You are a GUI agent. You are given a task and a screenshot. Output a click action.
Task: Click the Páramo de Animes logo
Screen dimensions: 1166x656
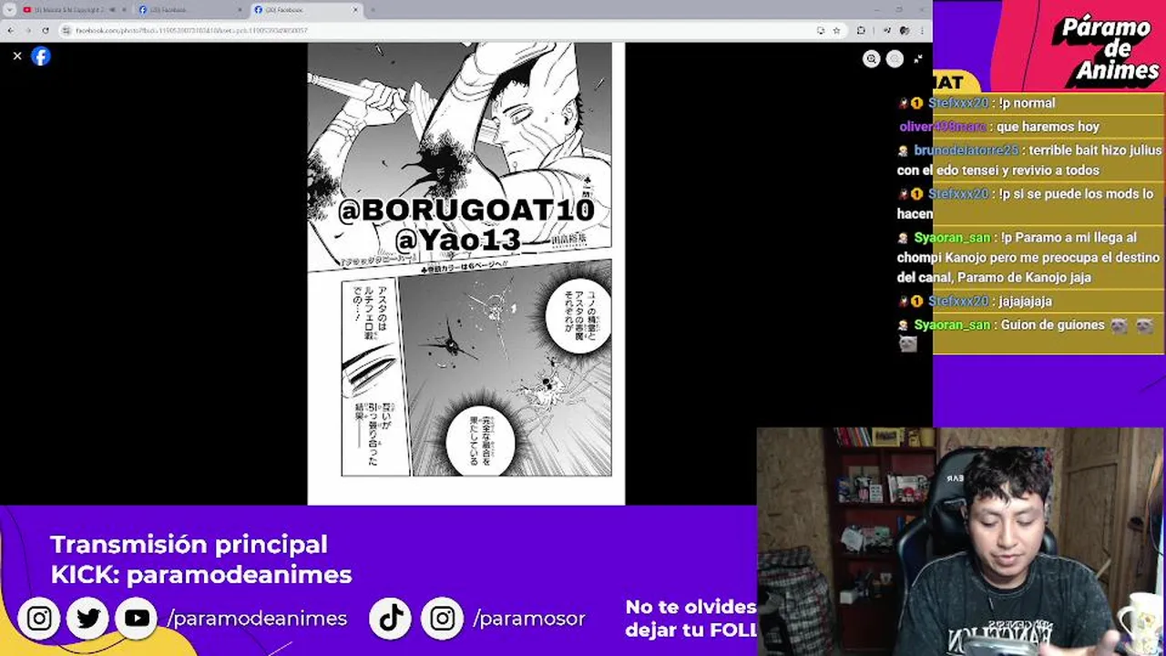click(1104, 50)
